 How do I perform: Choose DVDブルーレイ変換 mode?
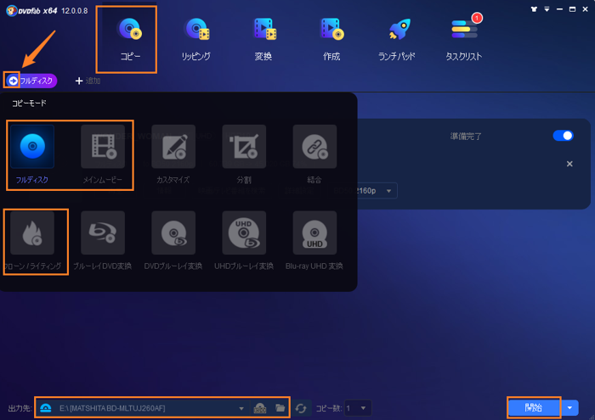tap(173, 232)
